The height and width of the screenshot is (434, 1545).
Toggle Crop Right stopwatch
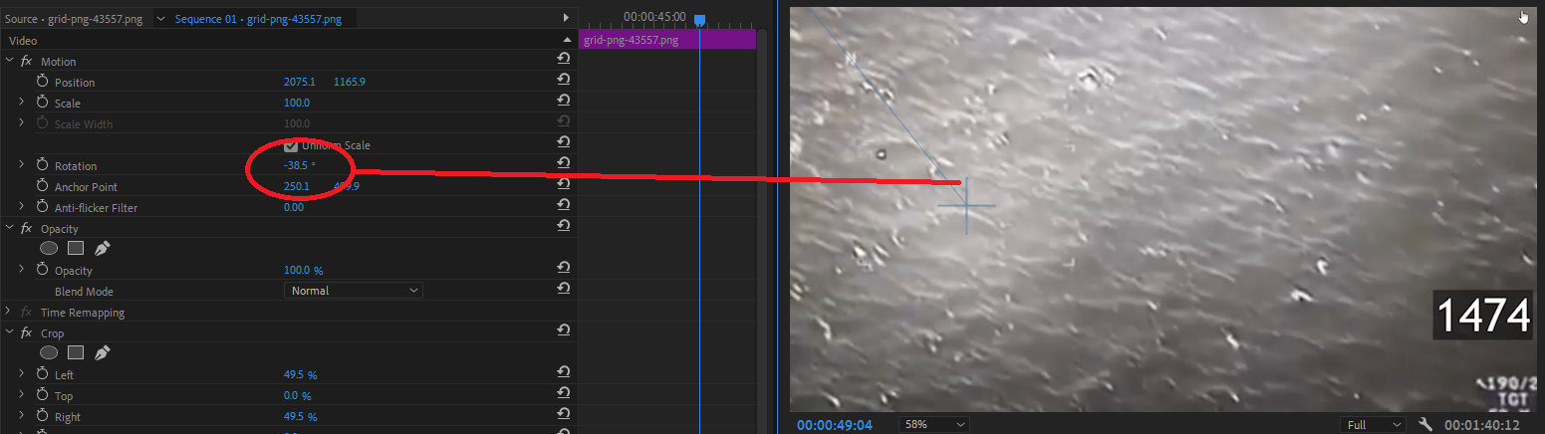click(x=42, y=416)
